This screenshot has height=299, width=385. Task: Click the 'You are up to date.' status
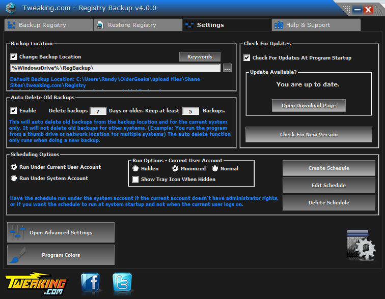point(308,84)
